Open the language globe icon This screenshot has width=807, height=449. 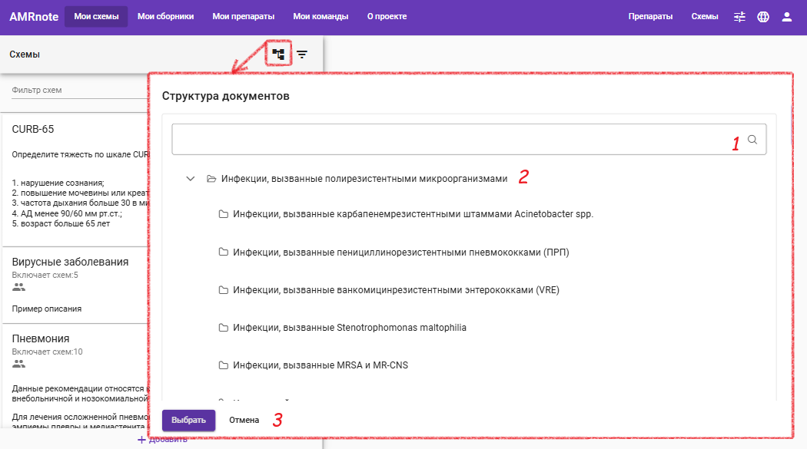[763, 17]
